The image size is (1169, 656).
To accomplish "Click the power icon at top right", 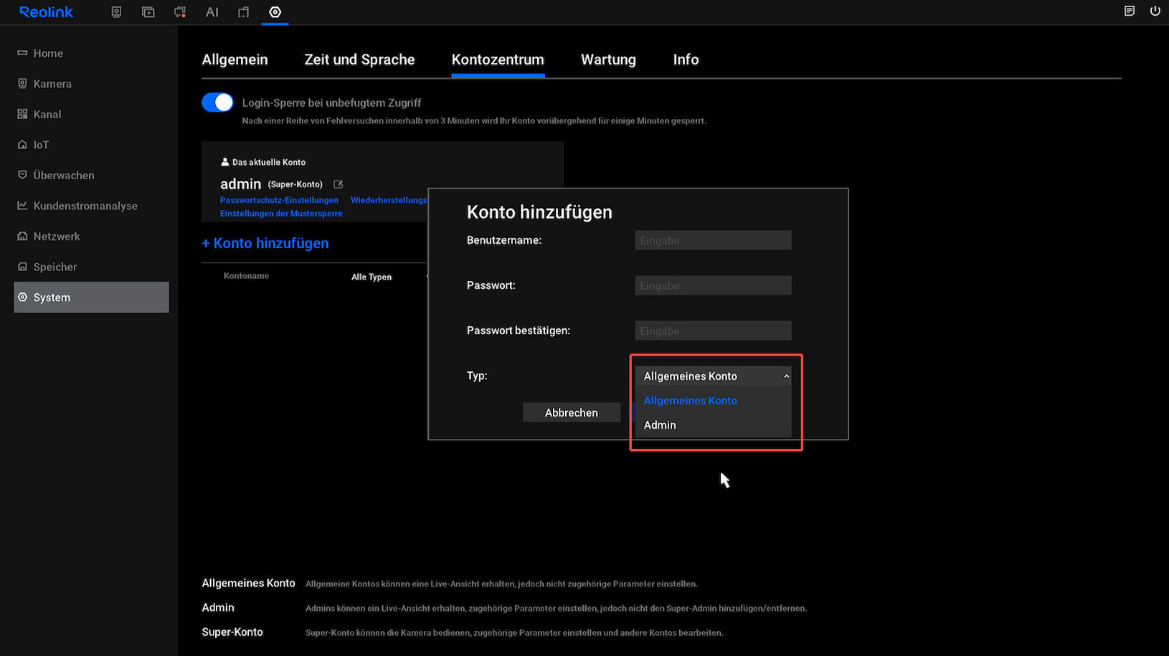I will tap(1155, 11).
